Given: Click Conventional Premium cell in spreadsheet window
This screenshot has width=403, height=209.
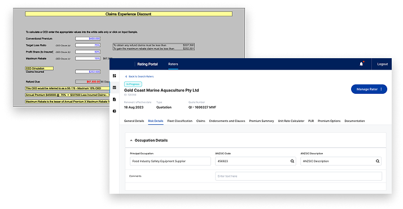Looking at the screenshot, I should click(x=87, y=38).
